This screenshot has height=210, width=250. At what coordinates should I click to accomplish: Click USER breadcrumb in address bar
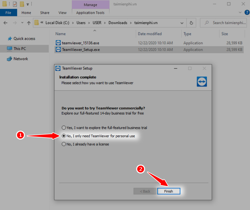click(97, 22)
